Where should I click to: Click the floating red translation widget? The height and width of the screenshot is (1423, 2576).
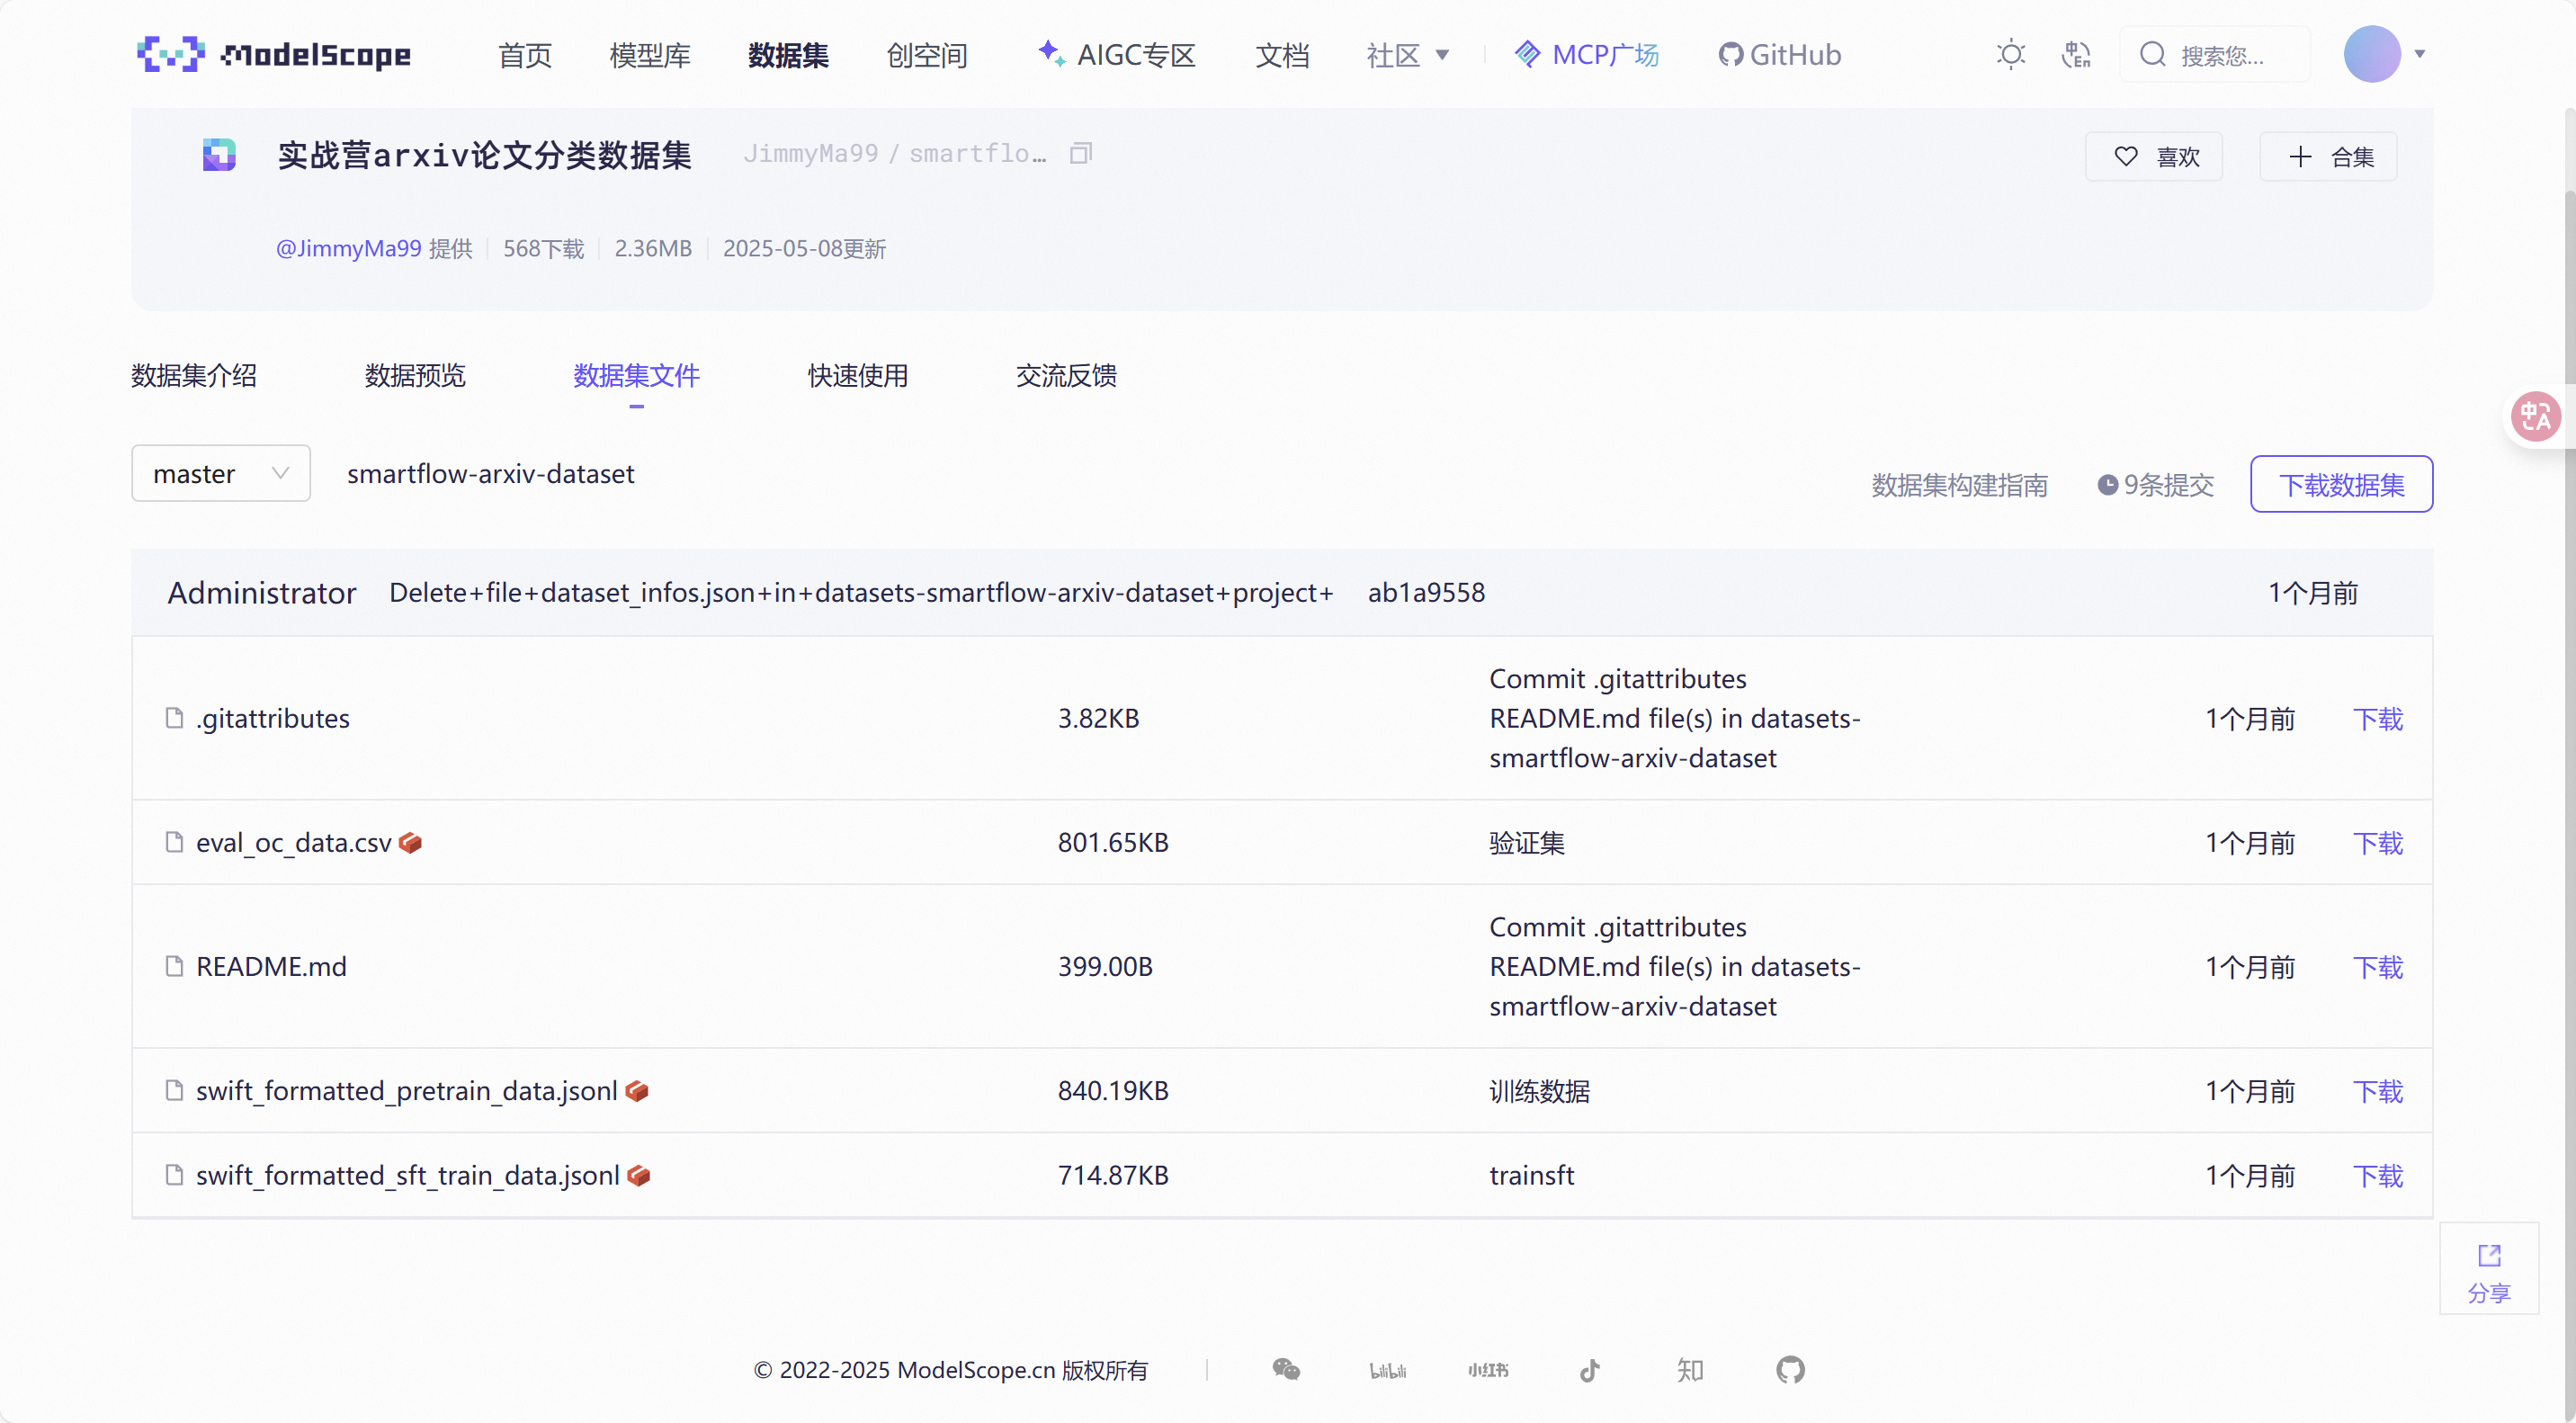click(x=2535, y=417)
